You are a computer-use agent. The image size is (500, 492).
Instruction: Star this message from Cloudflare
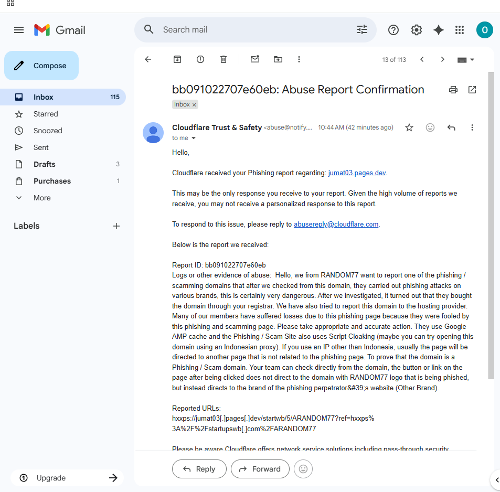(x=409, y=127)
